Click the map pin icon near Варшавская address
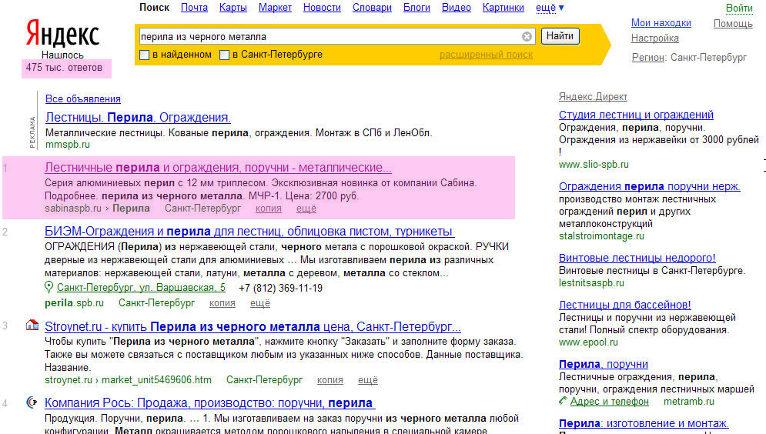The height and width of the screenshot is (434, 766). (x=49, y=288)
